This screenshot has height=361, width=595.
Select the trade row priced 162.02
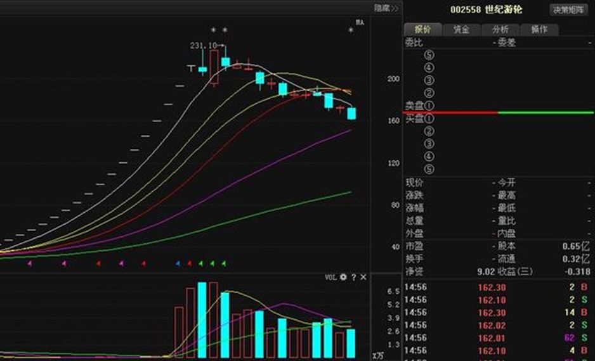click(x=498, y=326)
